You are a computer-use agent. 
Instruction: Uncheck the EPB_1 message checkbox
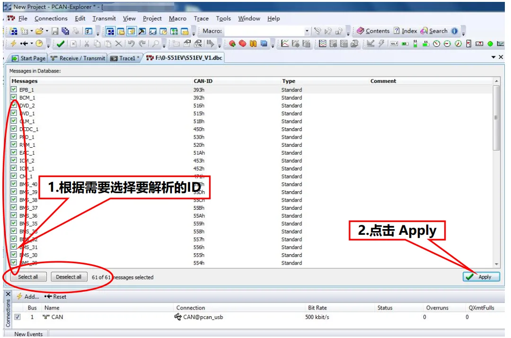(x=14, y=89)
